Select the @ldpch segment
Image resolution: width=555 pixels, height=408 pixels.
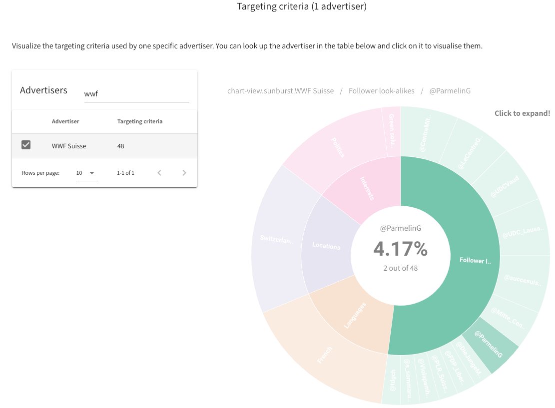click(392, 380)
